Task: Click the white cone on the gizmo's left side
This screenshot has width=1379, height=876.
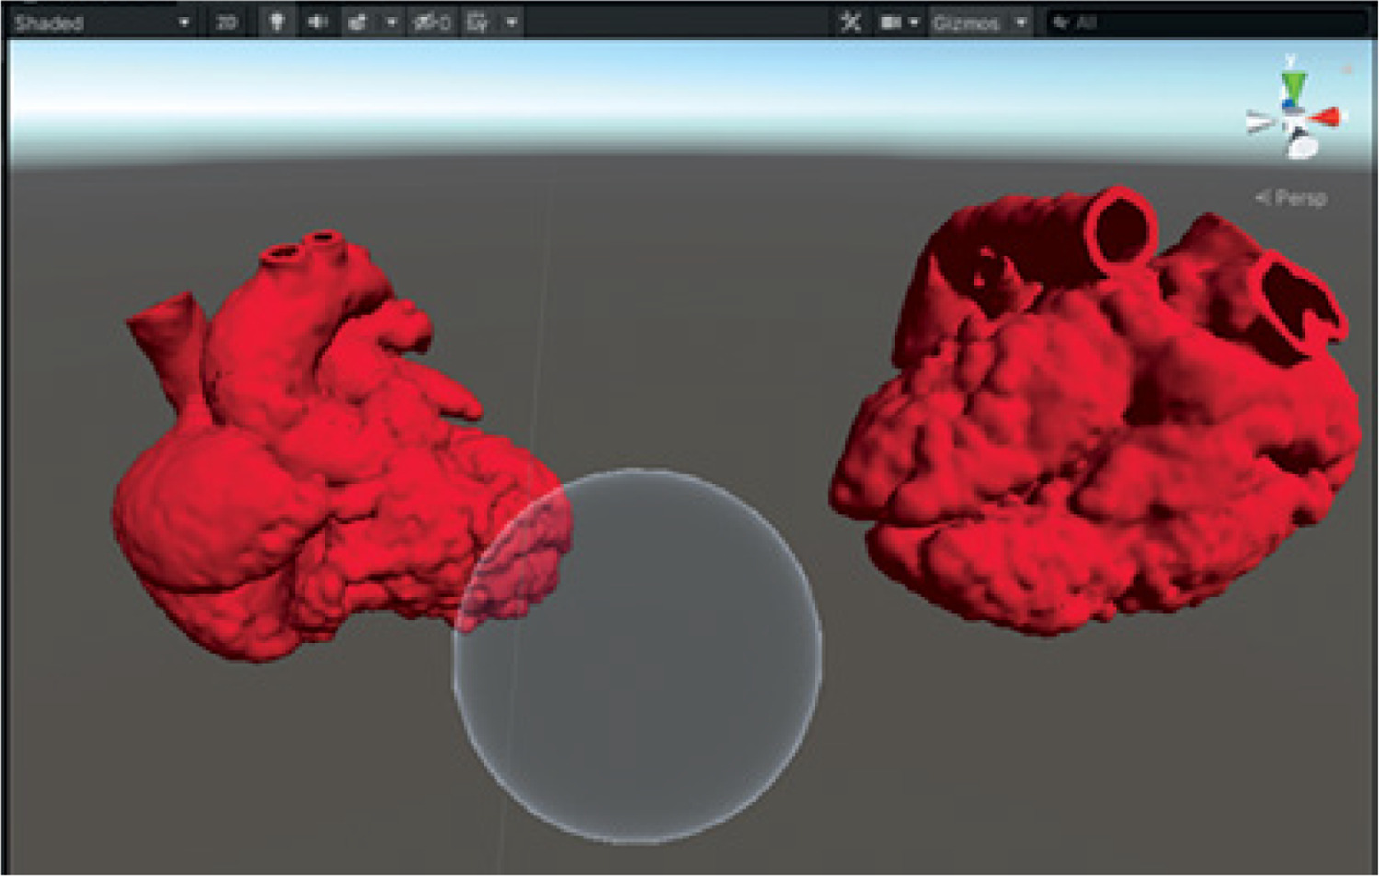Action: click(x=1259, y=121)
